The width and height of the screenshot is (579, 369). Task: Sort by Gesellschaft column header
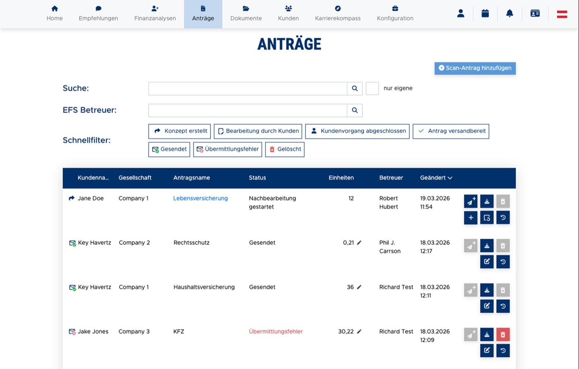point(135,178)
